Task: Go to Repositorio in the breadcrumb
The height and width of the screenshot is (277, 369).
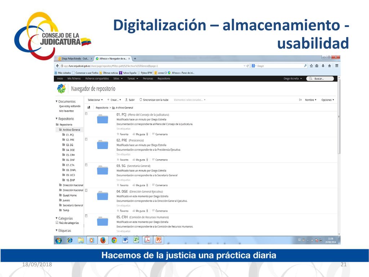Action: coord(102,107)
